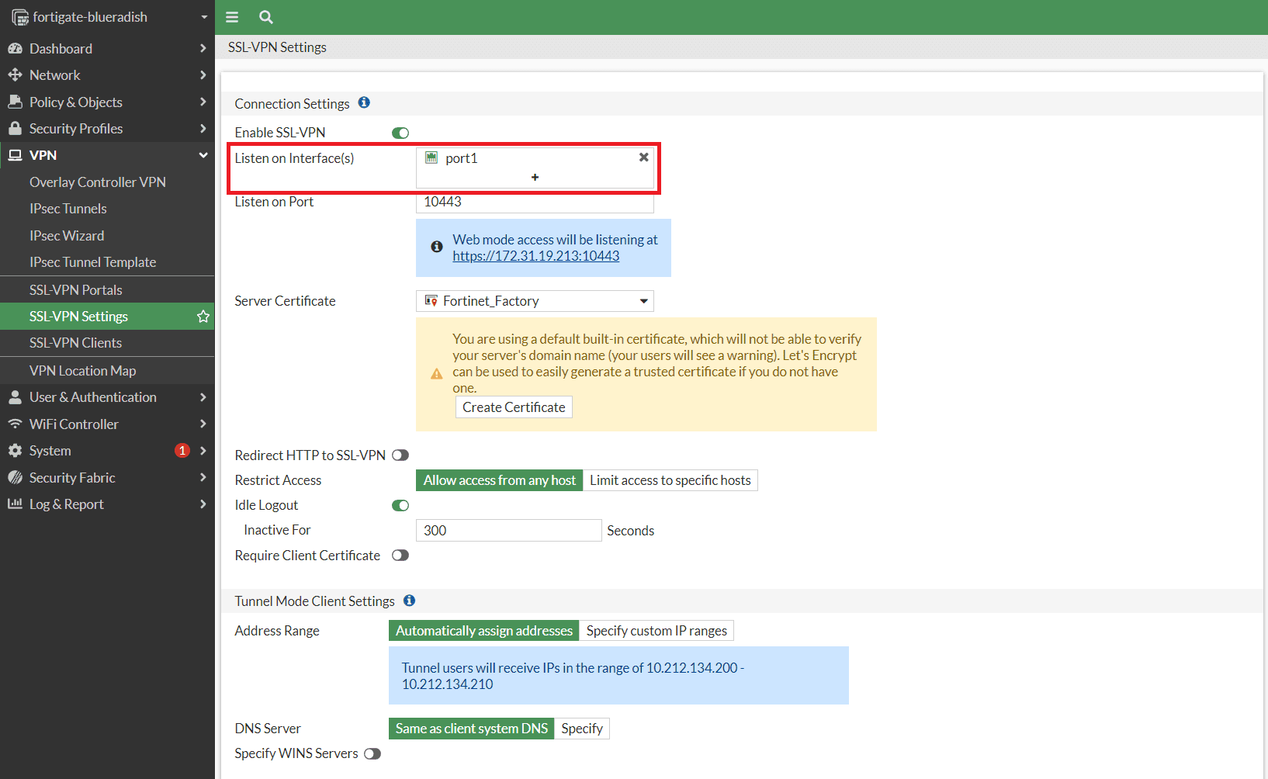
Task: Turn on Require Client Certificate
Action: 400,555
